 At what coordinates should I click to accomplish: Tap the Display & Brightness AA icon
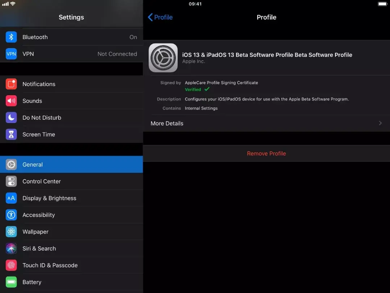(x=11, y=198)
